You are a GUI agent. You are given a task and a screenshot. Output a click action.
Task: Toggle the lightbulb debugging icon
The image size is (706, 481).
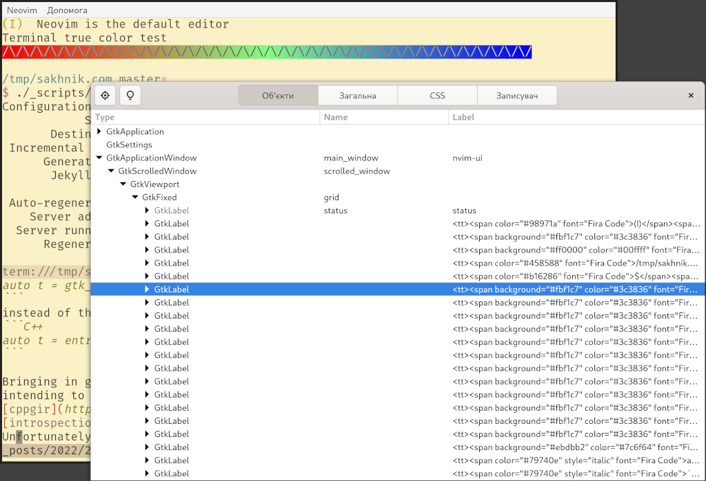[x=130, y=95]
